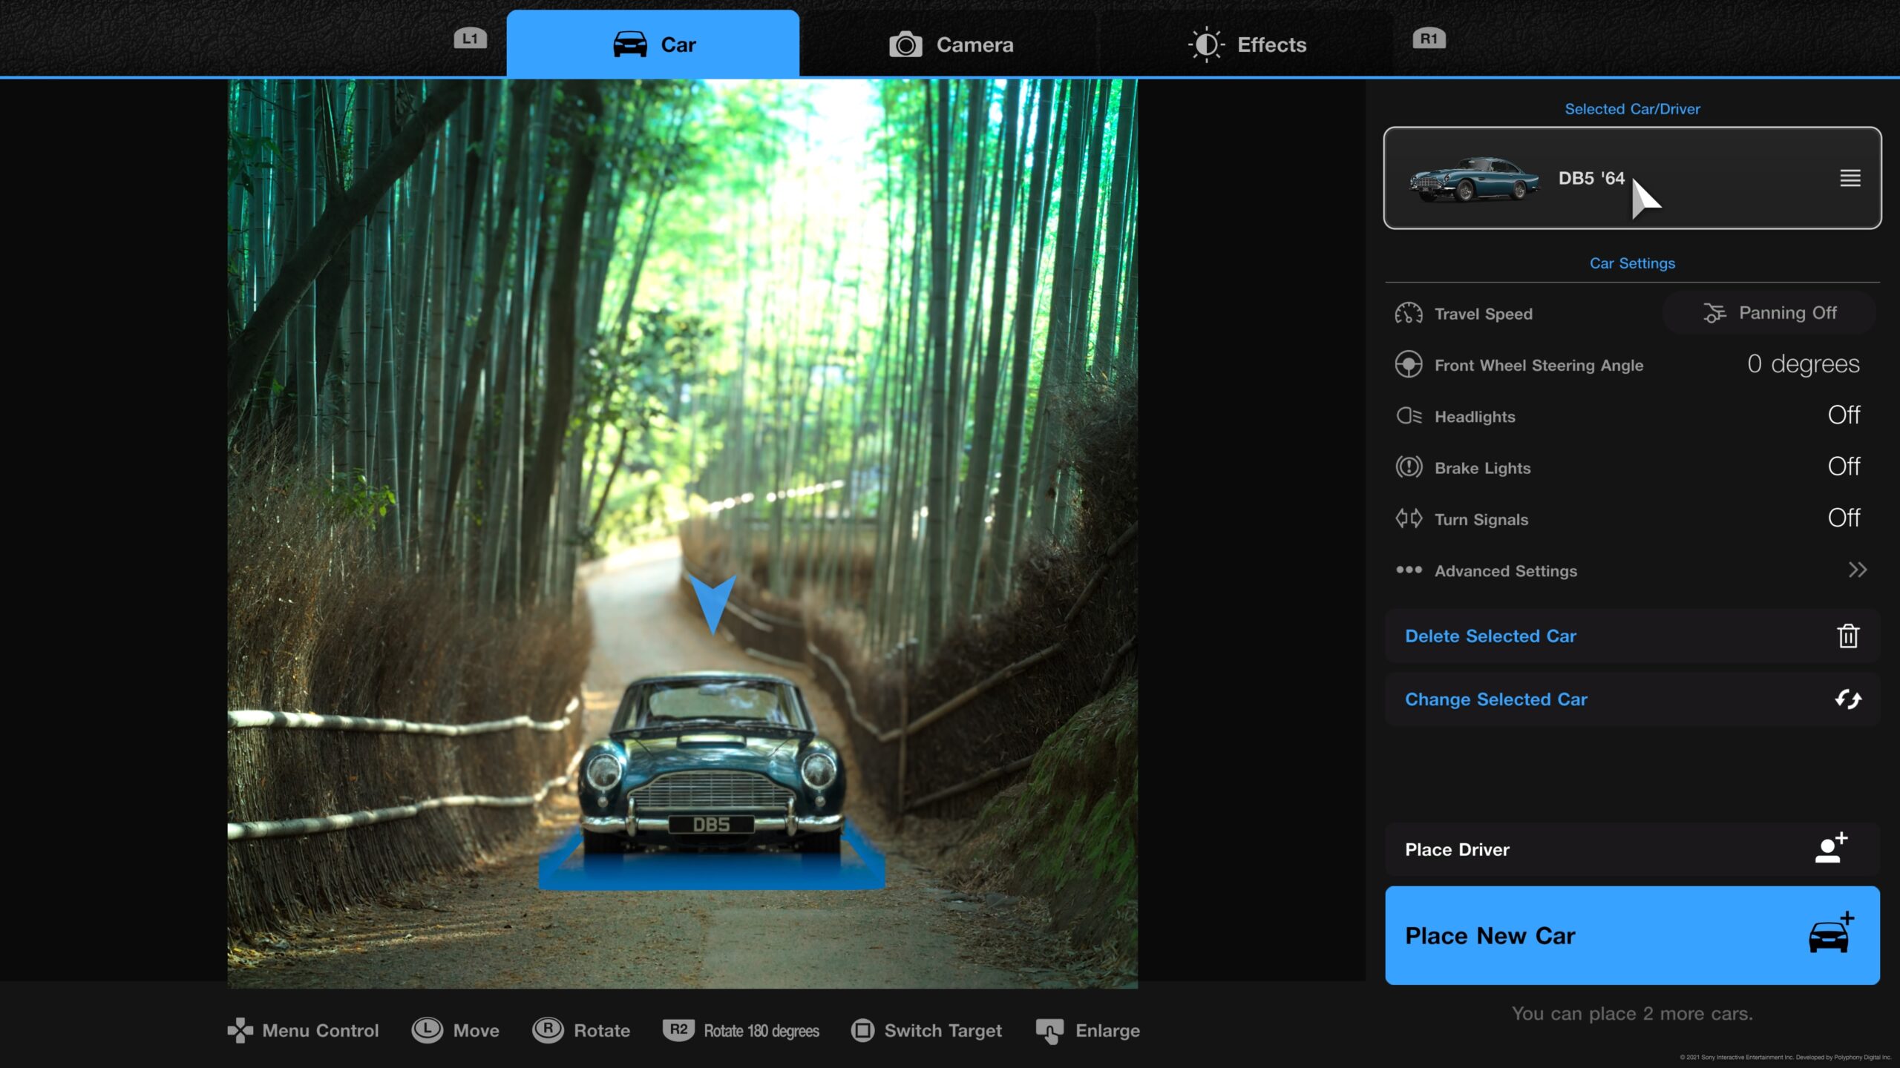This screenshot has width=1900, height=1068.
Task: Select the Turn Signals label
Action: click(1481, 519)
